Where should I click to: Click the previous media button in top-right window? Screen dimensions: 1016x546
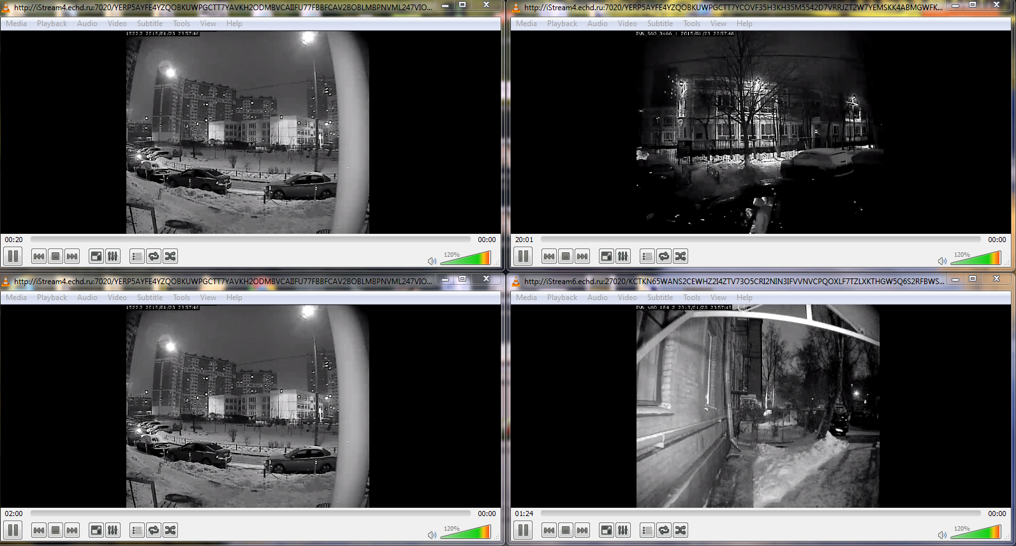[x=549, y=256]
